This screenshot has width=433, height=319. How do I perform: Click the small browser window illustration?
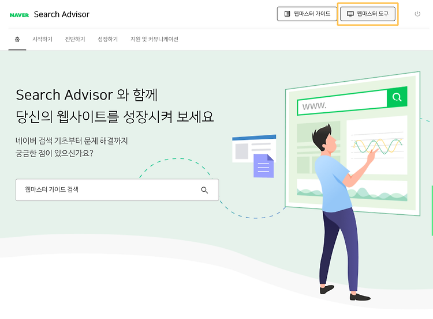coord(254,148)
